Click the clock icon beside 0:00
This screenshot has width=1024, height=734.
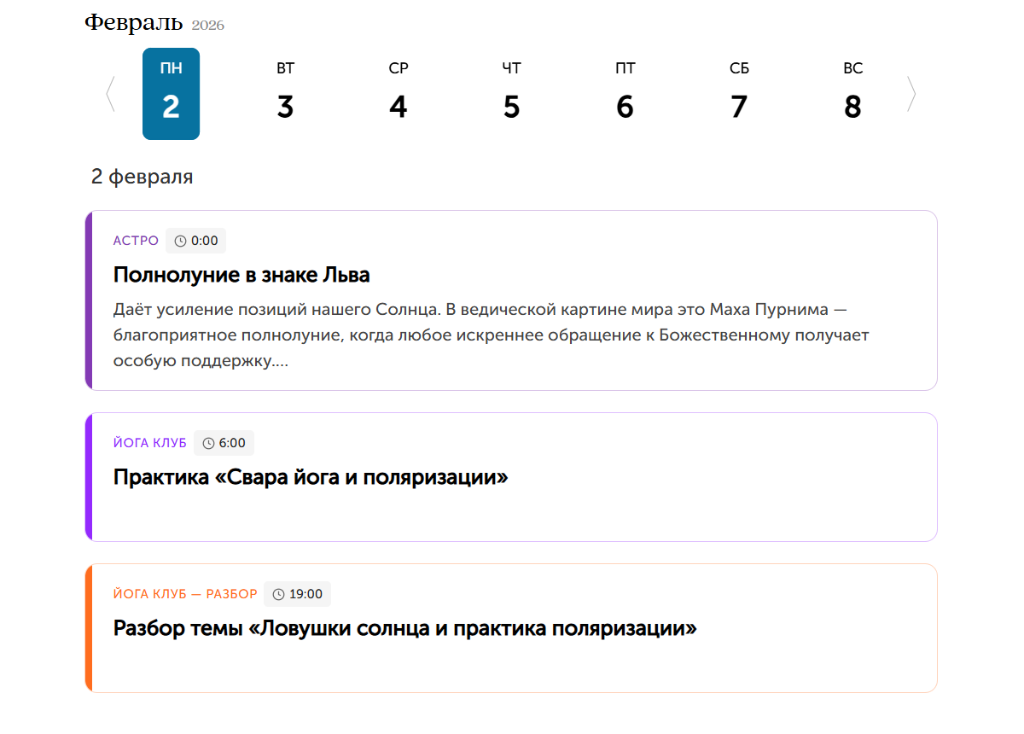(x=180, y=242)
